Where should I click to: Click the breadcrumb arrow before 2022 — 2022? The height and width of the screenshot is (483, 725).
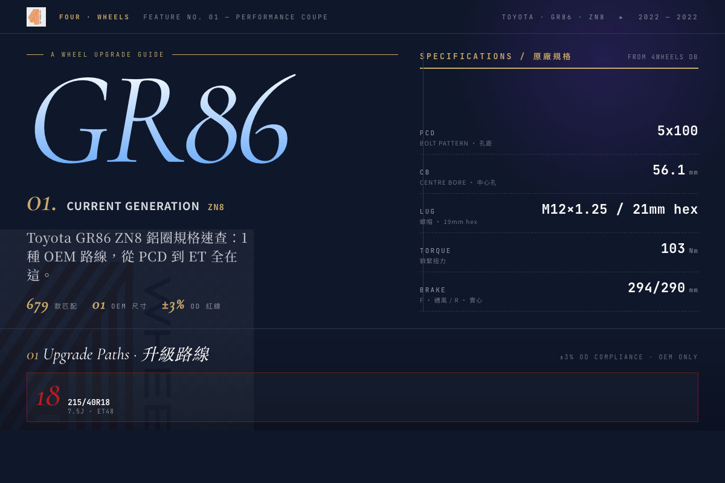[622, 17]
